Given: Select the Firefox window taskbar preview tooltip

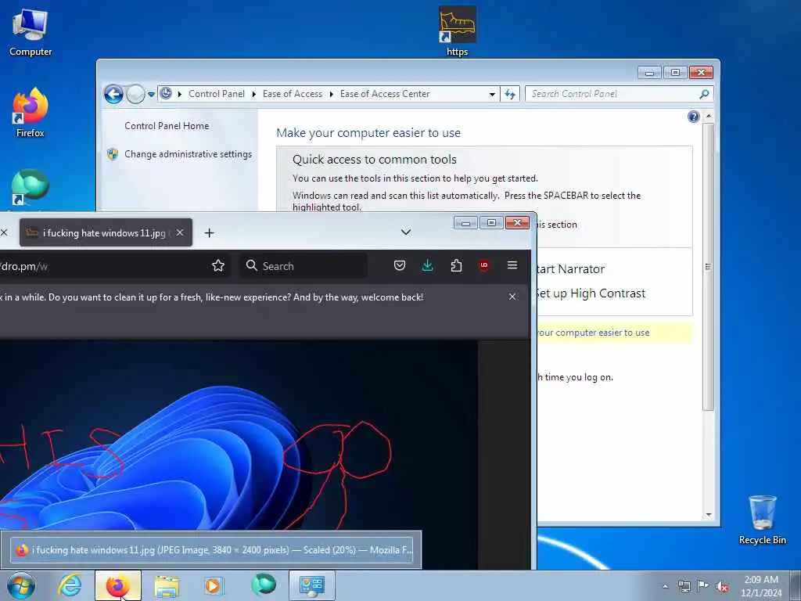Looking at the screenshot, I should pyautogui.click(x=211, y=550).
